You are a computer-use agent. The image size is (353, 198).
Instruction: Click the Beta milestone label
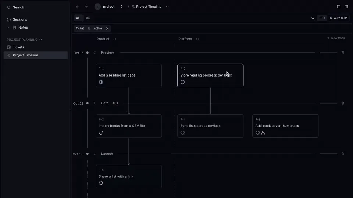(105, 103)
